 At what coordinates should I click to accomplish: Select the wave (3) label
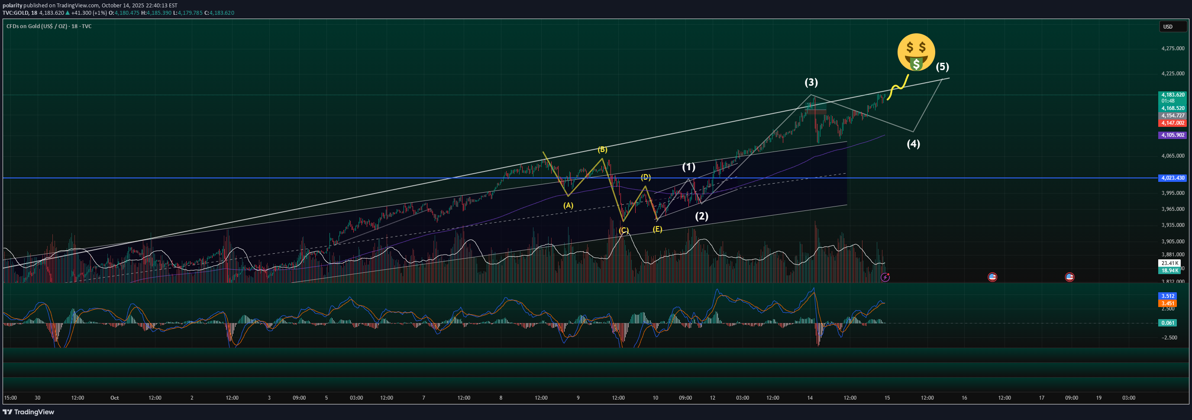click(x=811, y=82)
